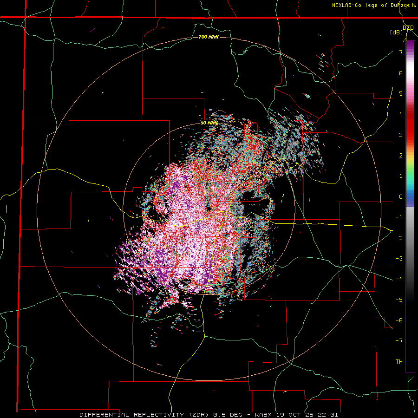Click the TH legend label
This screenshot has height=418, width=418.
(399, 362)
